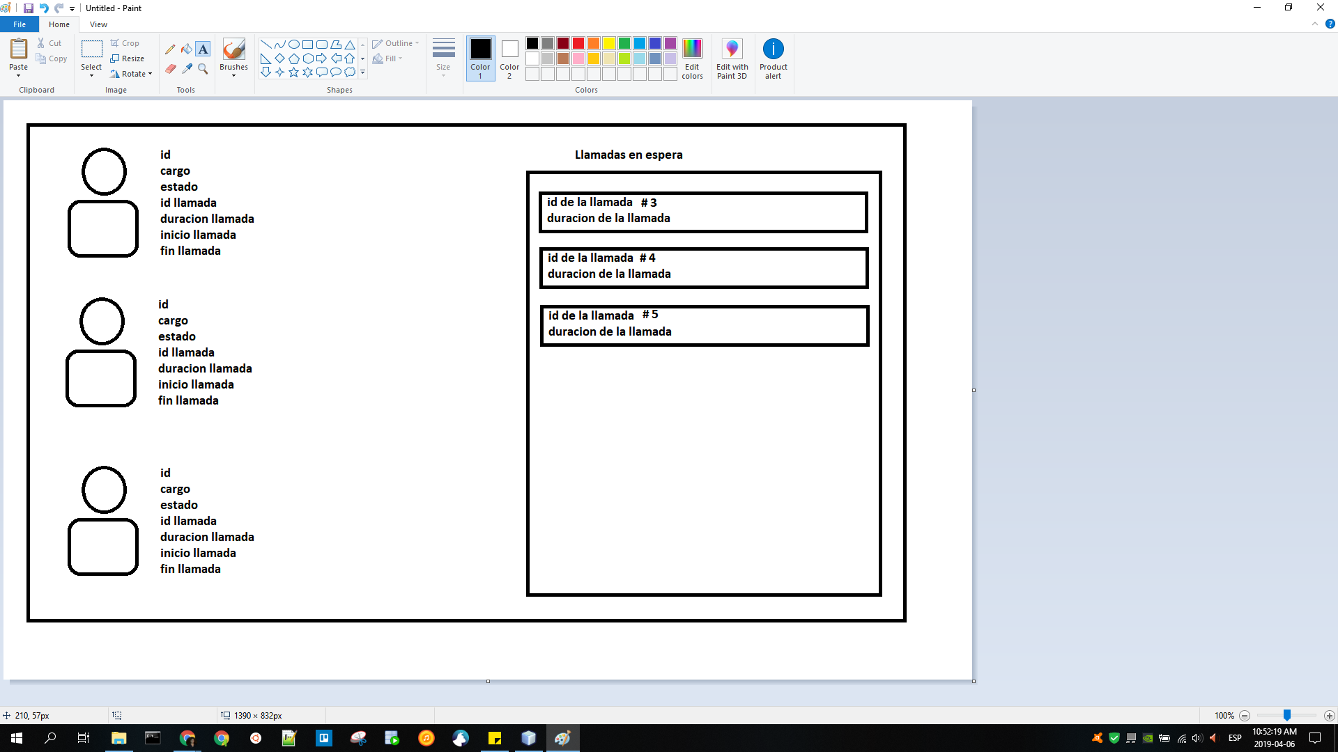Switch to the View tab

pos(98,24)
